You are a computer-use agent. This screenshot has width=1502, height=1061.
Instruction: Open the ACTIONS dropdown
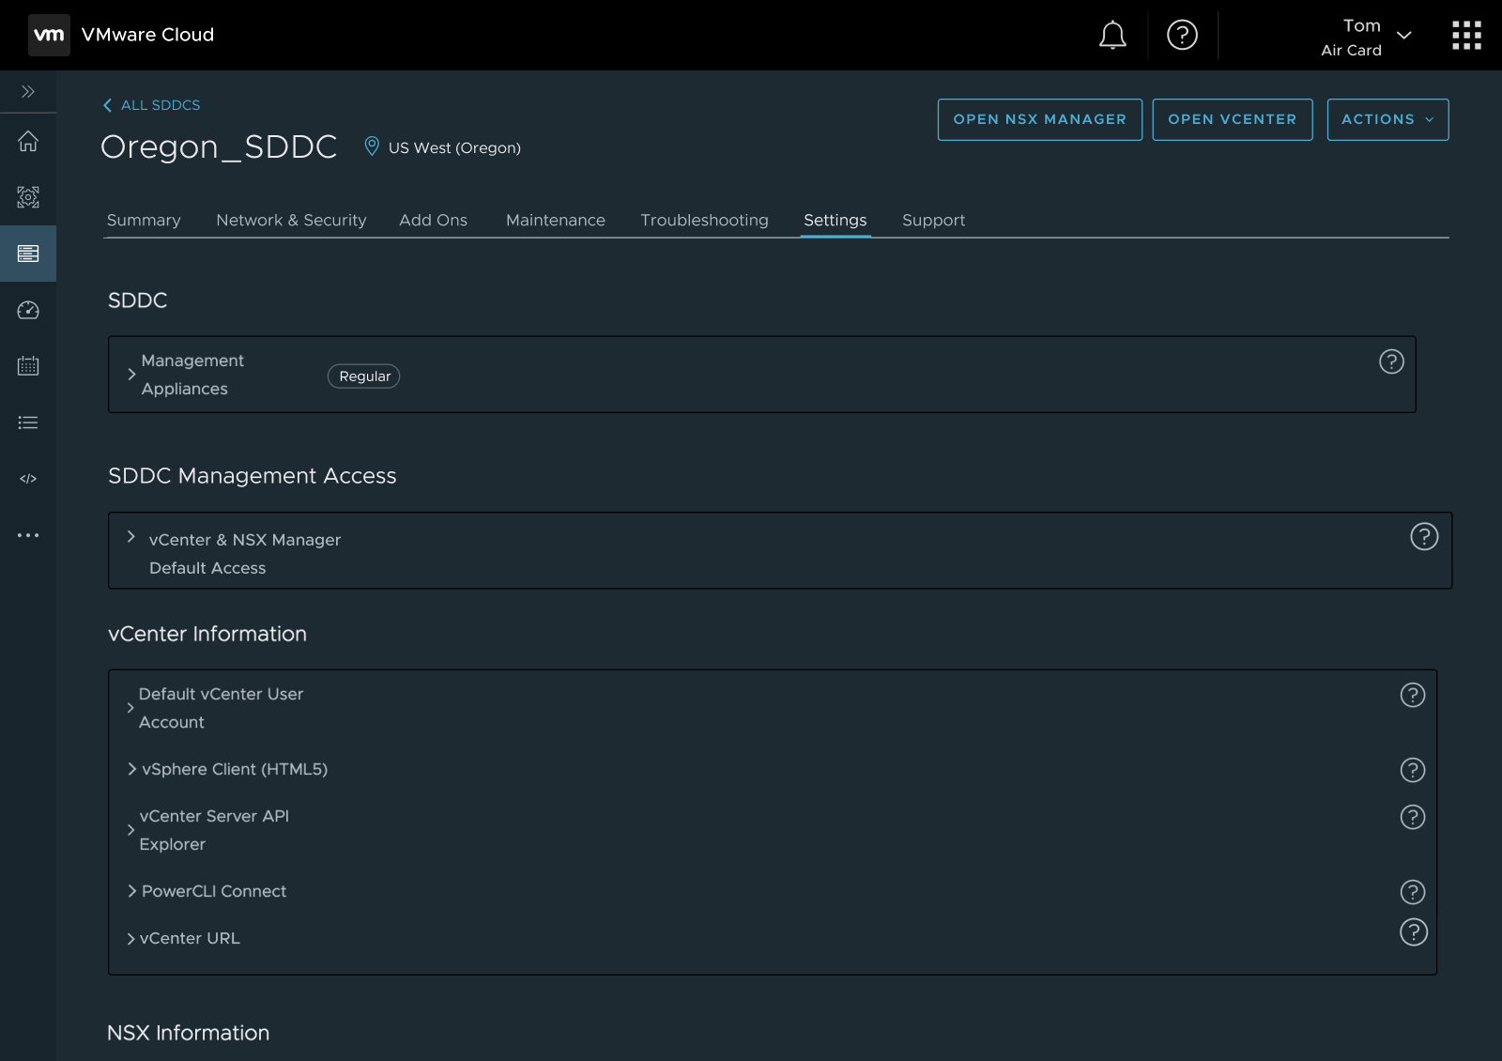coord(1387,119)
